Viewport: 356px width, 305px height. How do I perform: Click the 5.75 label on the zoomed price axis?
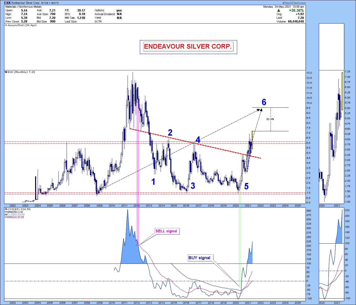tap(348, 103)
